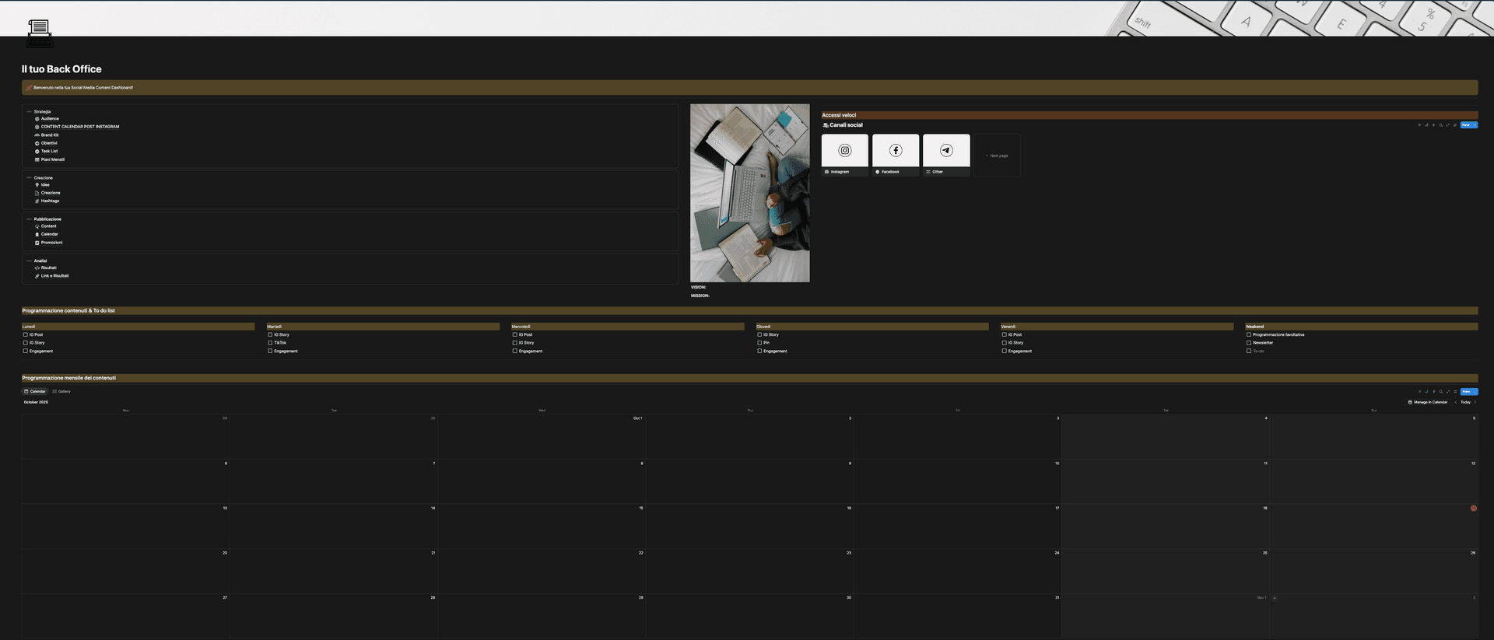Screen dimensions: 1494x640
Task: Switch to the Gallery view tab
Action: (62, 392)
